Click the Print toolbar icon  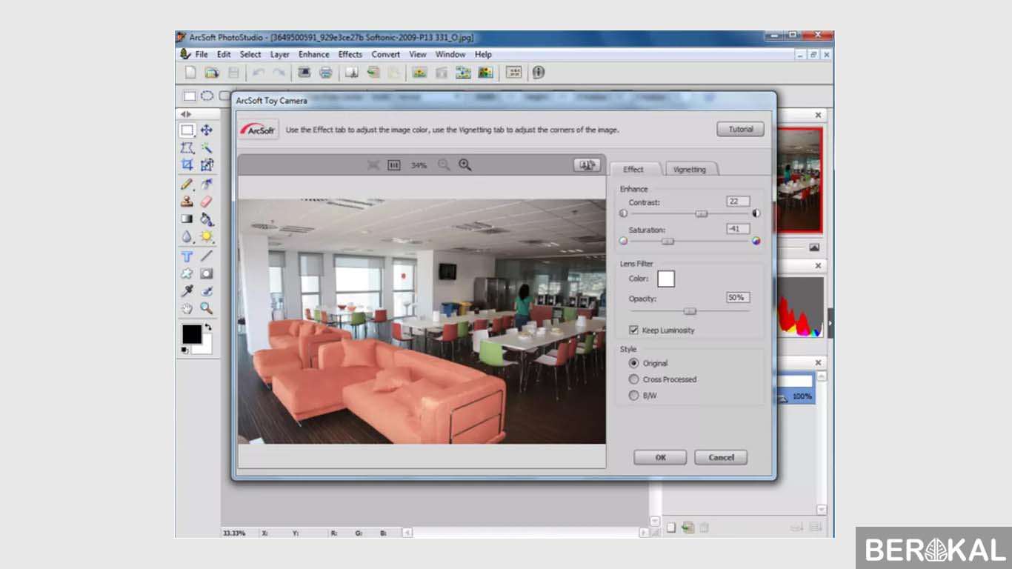[x=325, y=73]
